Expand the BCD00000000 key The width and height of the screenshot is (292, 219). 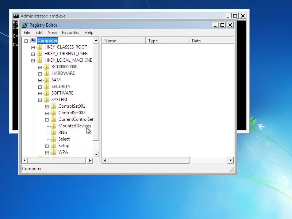pyautogui.click(x=40, y=67)
